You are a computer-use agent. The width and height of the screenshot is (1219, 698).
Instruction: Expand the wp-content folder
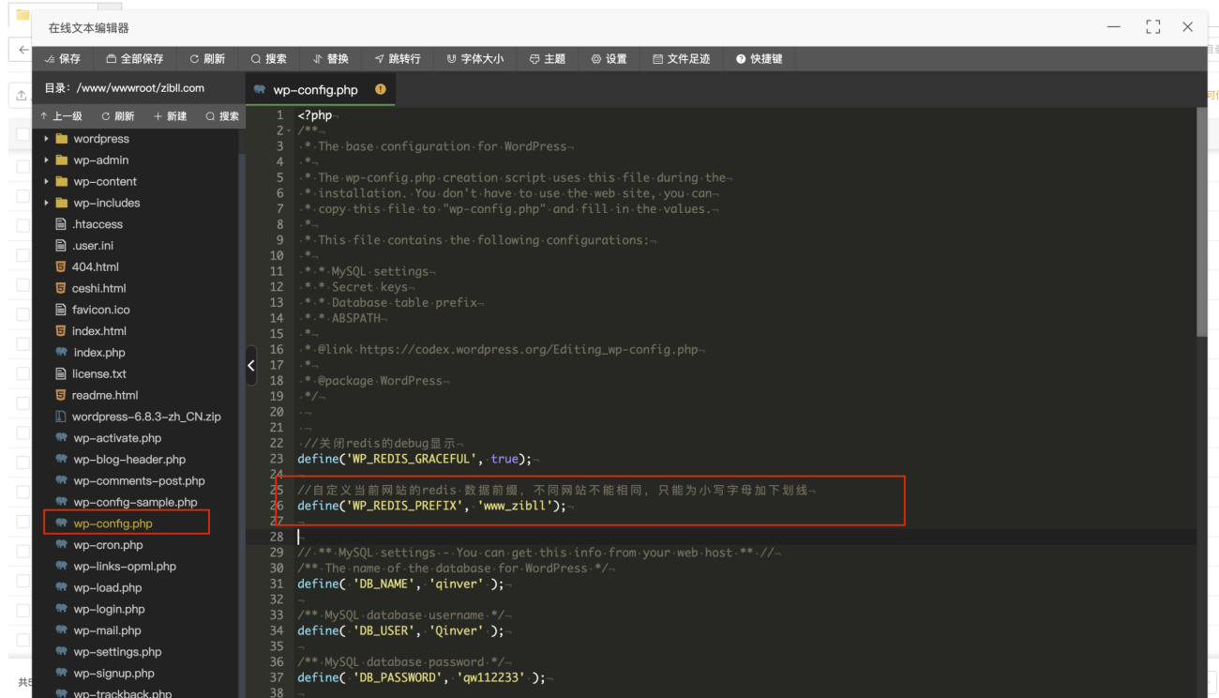pos(45,181)
